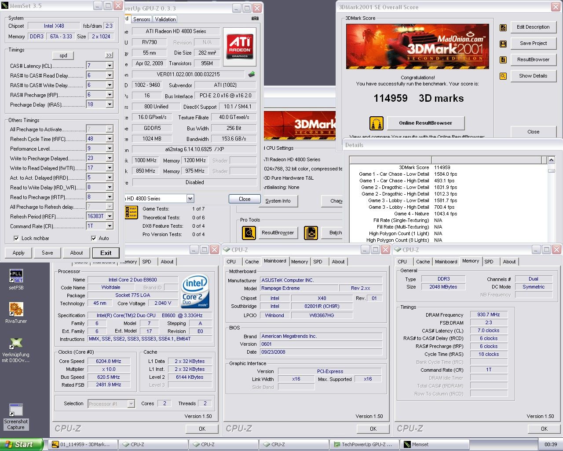Expand the CAS# Latency (tCL) dropdown
Image resolution: width=563 pixels, height=451 pixels.
tap(110, 66)
